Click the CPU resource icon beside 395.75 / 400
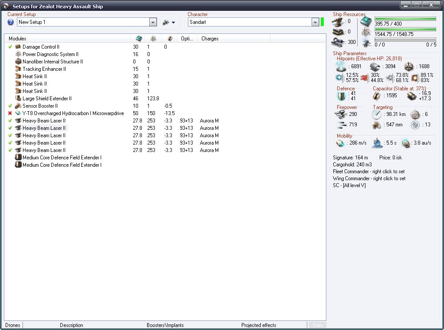This screenshot has width=444, height=330. point(366,22)
